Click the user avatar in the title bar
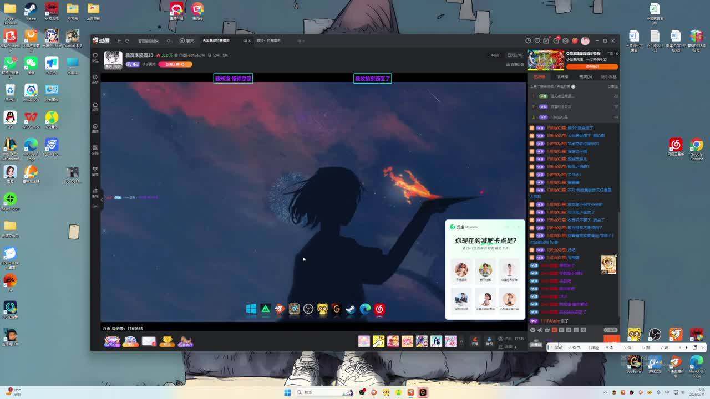The width and height of the screenshot is (710, 399). (x=585, y=40)
